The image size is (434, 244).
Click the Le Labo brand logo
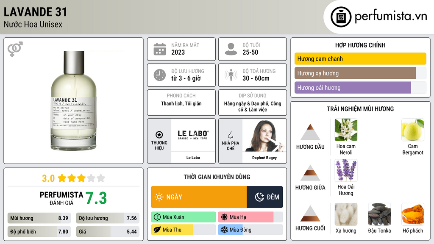193,136
